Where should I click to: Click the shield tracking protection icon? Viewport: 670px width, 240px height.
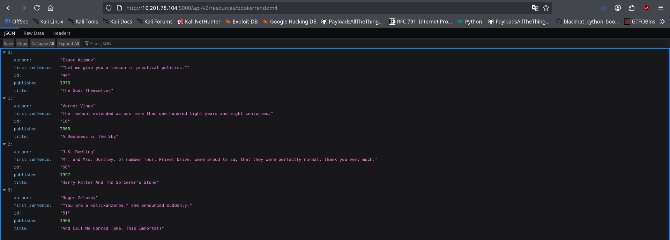109,8
